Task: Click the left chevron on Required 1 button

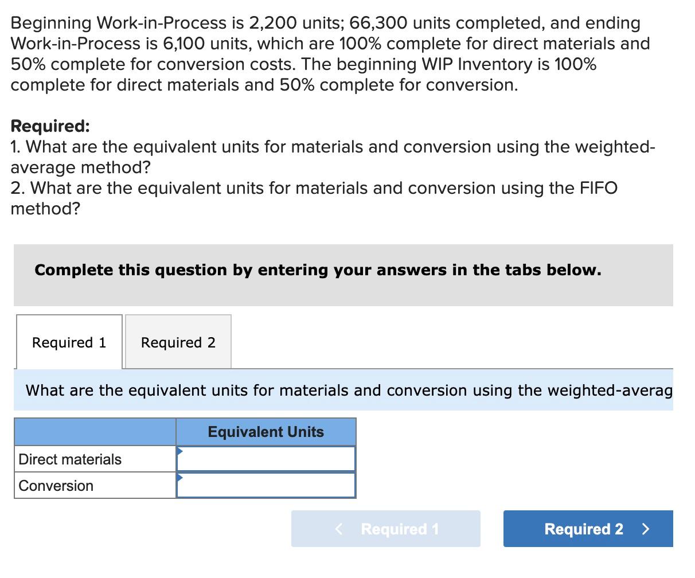Action: (x=338, y=529)
